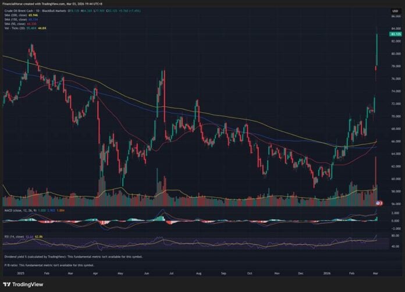Click the Jul label on time axis

[x=173, y=272]
